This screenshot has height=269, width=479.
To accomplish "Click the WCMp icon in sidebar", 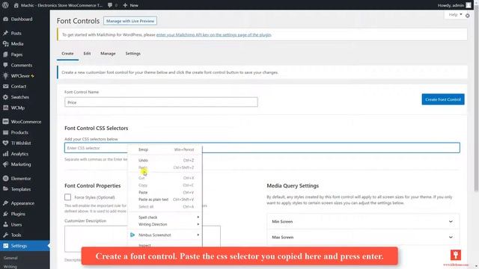I will tap(5, 108).
